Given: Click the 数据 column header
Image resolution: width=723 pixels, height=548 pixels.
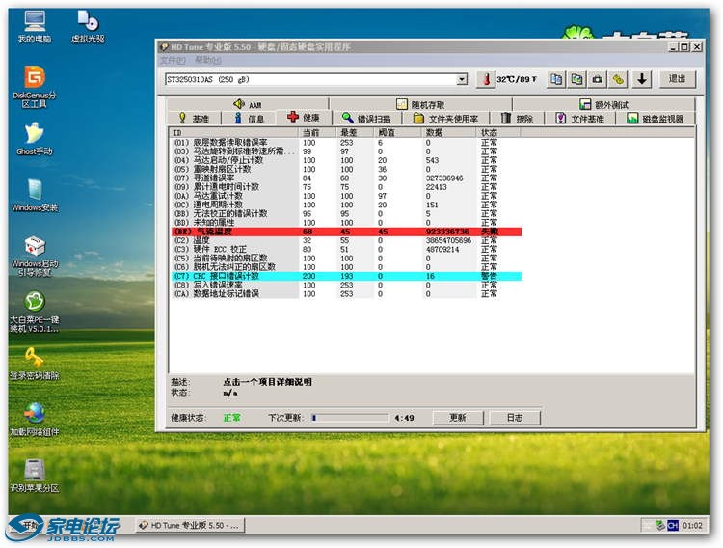Looking at the screenshot, I should pyautogui.click(x=448, y=133).
